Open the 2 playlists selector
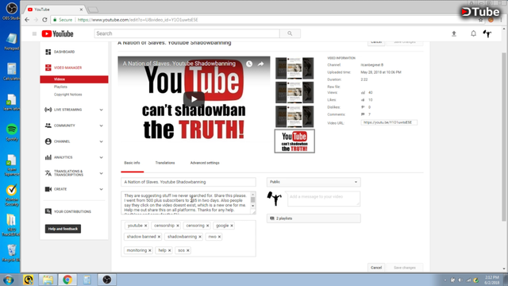 (314, 218)
